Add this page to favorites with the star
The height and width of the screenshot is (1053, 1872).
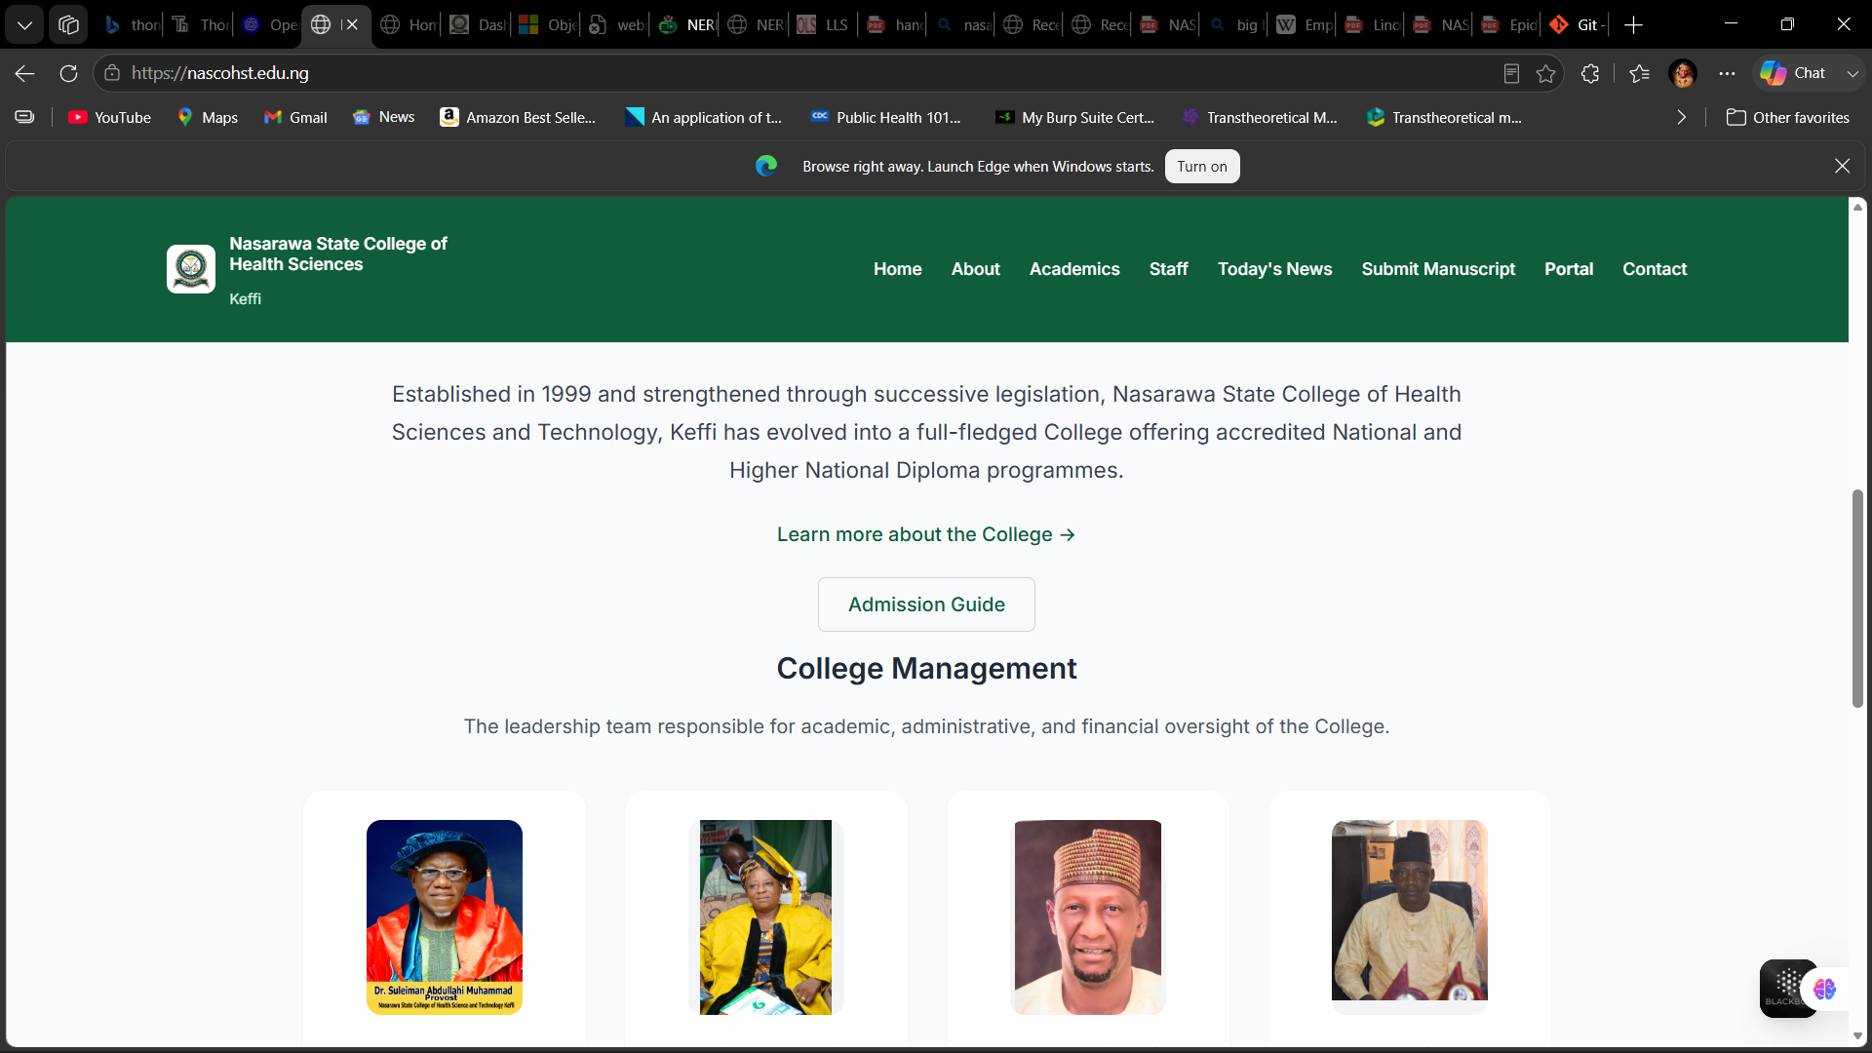[1545, 73]
